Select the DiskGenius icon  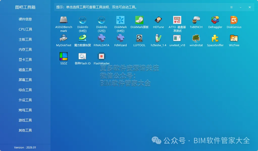pyautogui.click(x=234, y=20)
